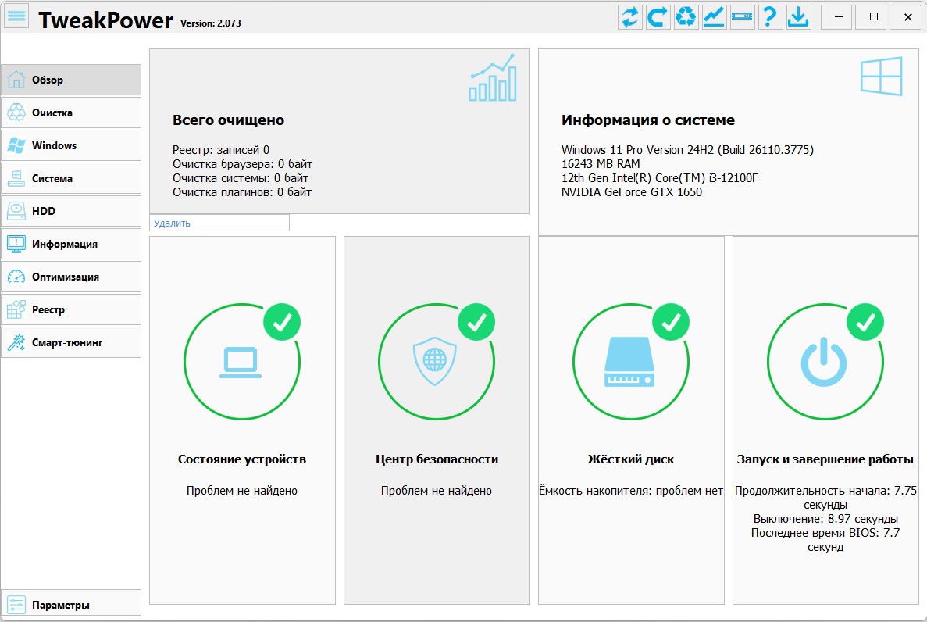Click the Intel Core i3-12100F text
This screenshot has width=927, height=622.
coord(660,178)
